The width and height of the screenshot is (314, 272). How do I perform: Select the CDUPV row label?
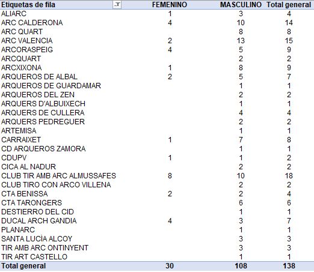pyautogui.click(x=14, y=158)
